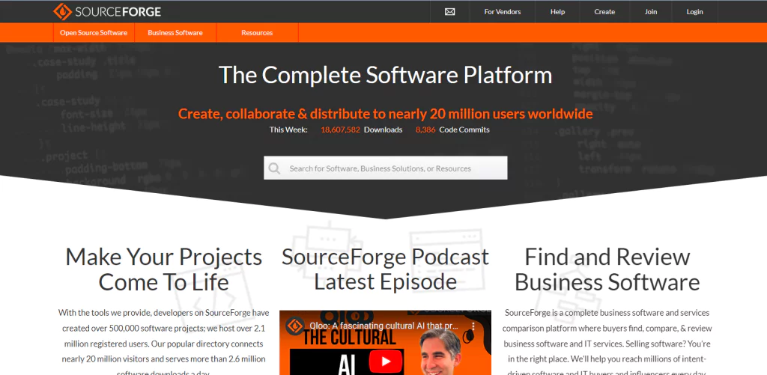Click Create in top navigation
Viewport: 767px width, 375px height.
604,12
